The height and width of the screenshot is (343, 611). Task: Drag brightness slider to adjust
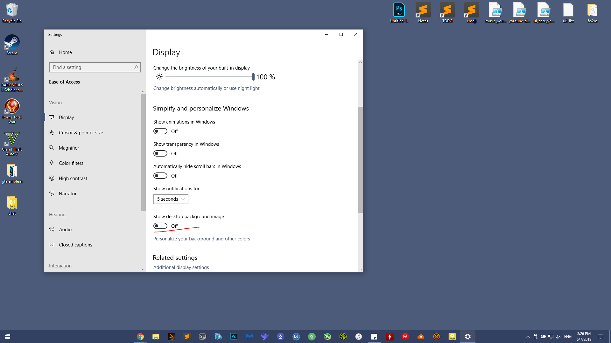tap(252, 77)
